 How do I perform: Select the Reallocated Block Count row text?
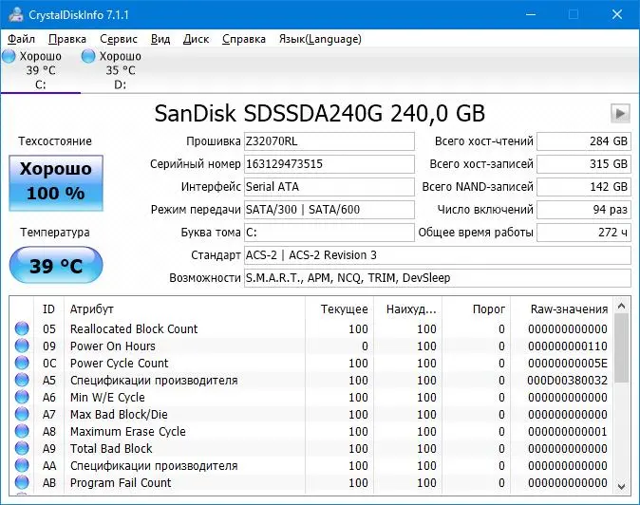(134, 328)
